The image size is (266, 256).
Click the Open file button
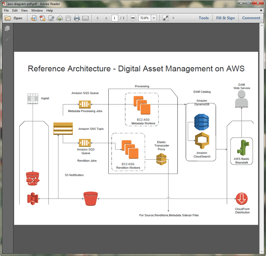point(14,18)
